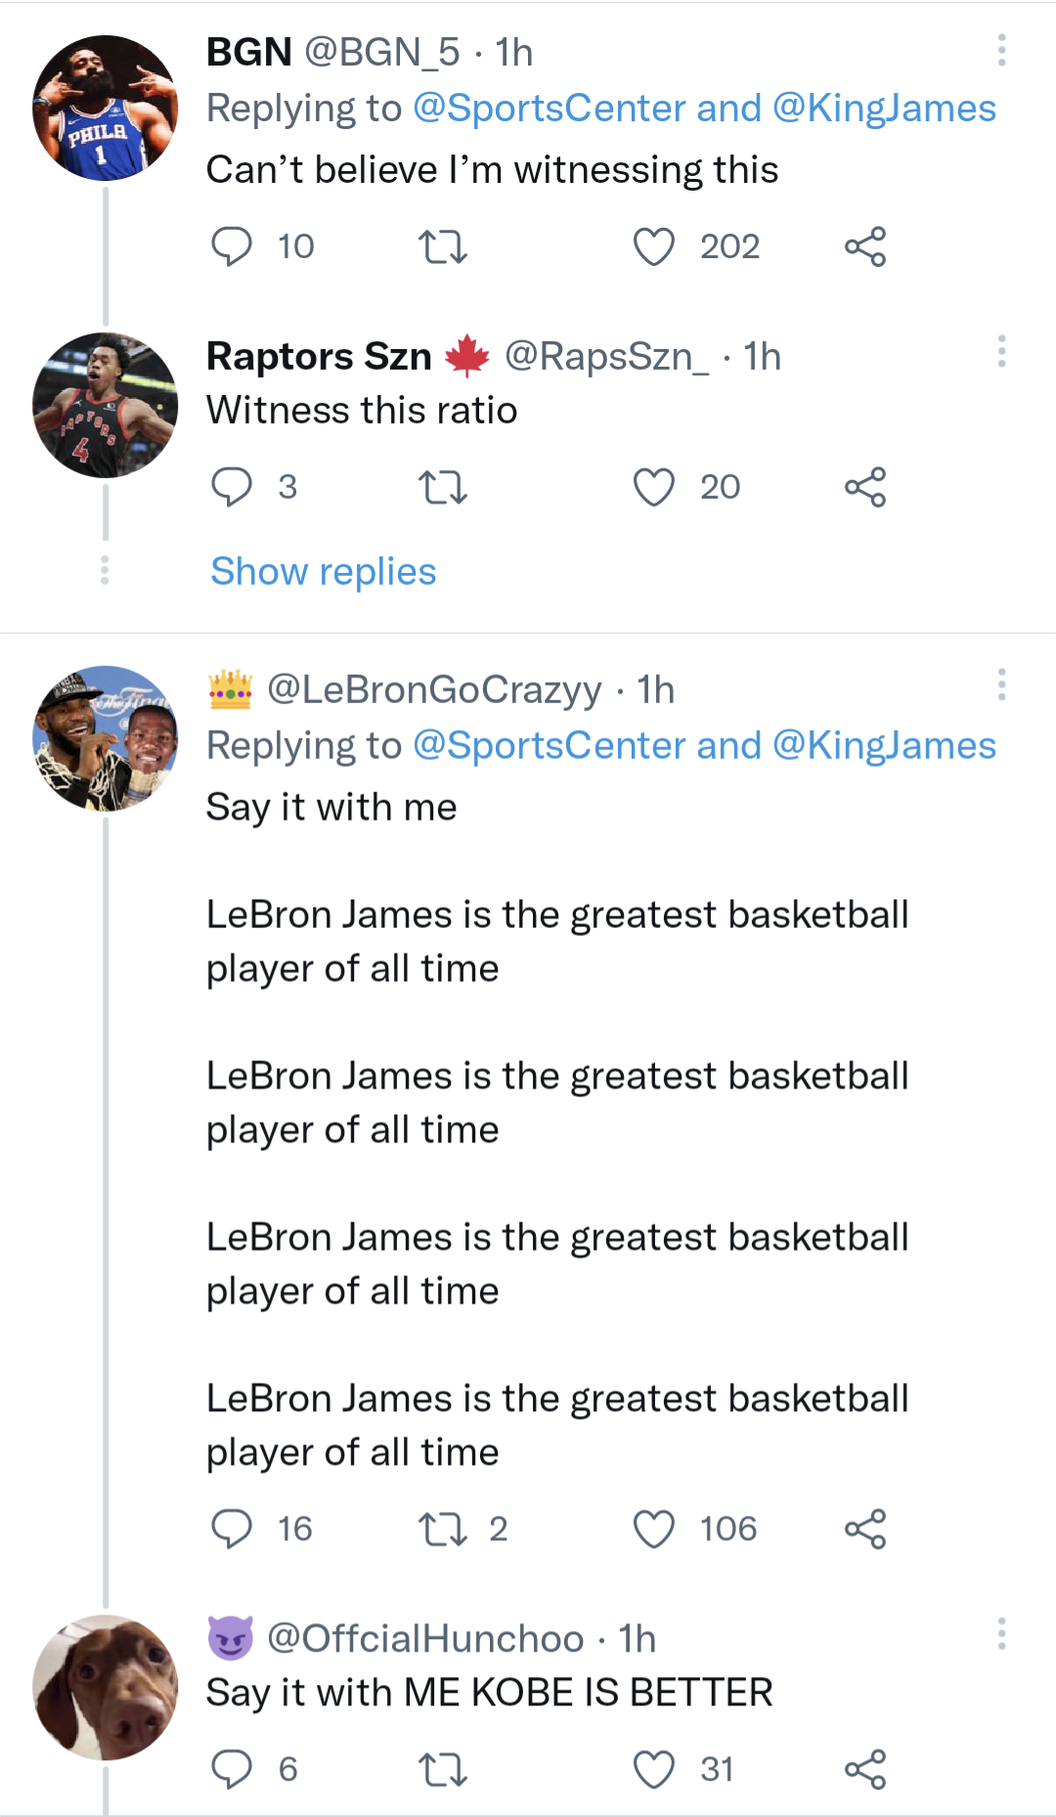Image resolution: width=1056 pixels, height=1817 pixels.
Task: Open more options on Raptors Szn's tweet
Action: [1001, 350]
